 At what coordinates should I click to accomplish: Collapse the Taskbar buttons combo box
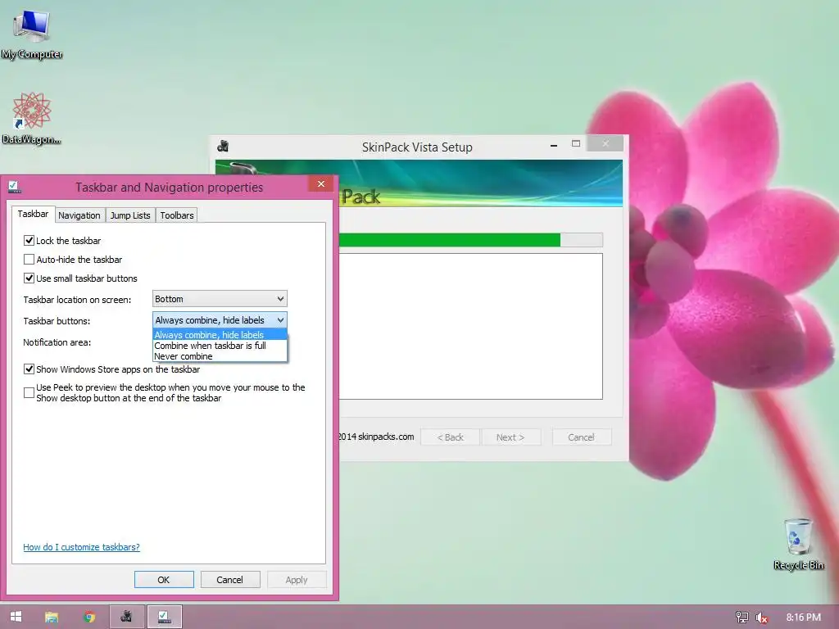coord(220,320)
